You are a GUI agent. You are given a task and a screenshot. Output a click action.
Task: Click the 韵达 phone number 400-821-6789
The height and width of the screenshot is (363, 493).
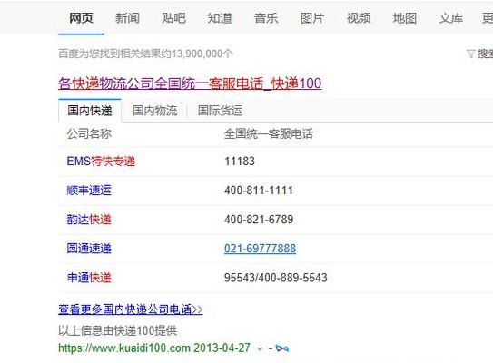click(x=259, y=220)
